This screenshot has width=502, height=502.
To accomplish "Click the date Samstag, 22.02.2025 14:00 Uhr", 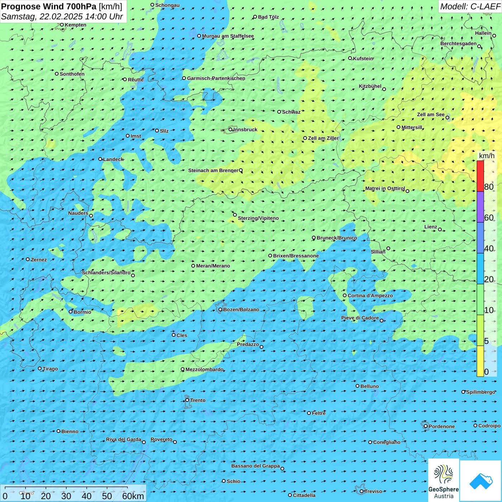I will (x=62, y=16).
